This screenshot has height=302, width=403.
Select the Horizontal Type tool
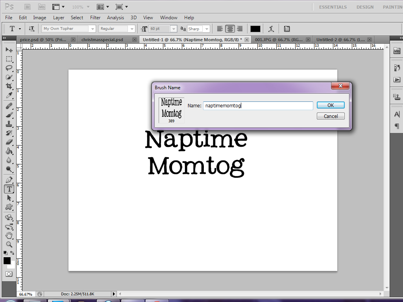pyautogui.click(x=9, y=189)
